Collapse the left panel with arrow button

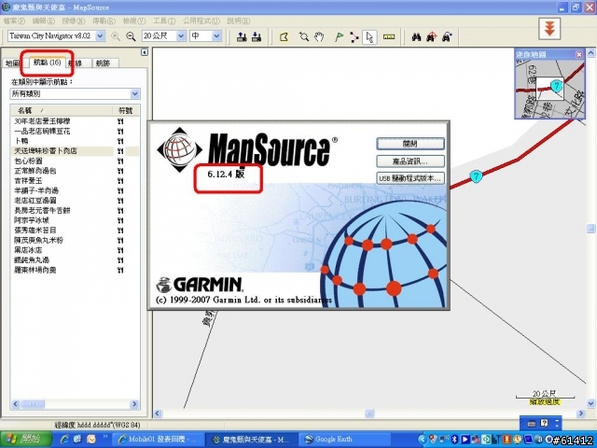[145, 52]
